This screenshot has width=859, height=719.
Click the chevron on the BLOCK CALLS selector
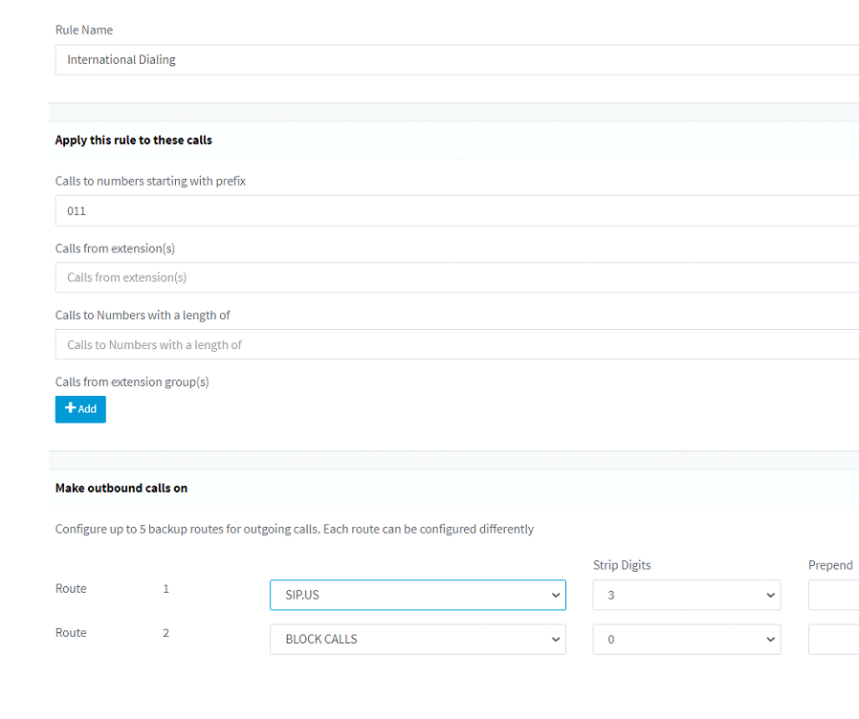(x=556, y=639)
